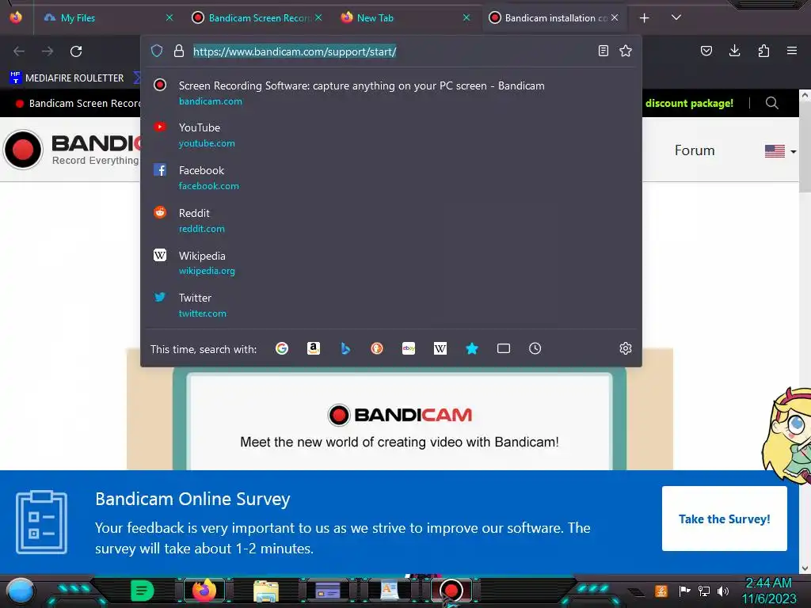The width and height of the screenshot is (811, 608).
Task: Open the Bandicam site search magnifier
Action: [x=771, y=103]
